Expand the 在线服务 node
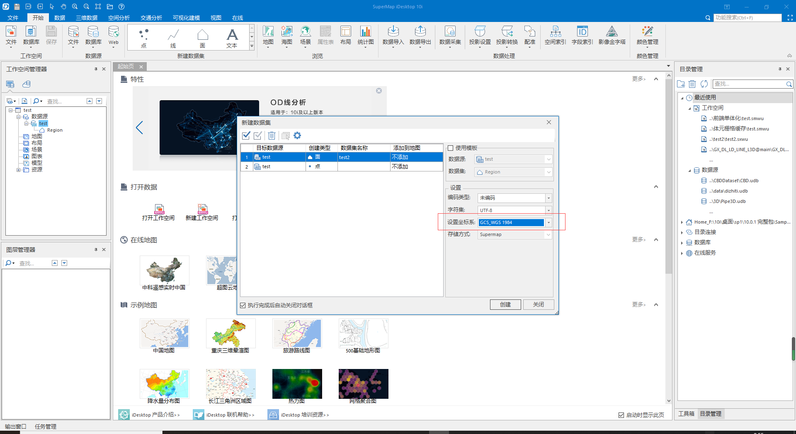This screenshot has height=434, width=796. pyautogui.click(x=682, y=253)
